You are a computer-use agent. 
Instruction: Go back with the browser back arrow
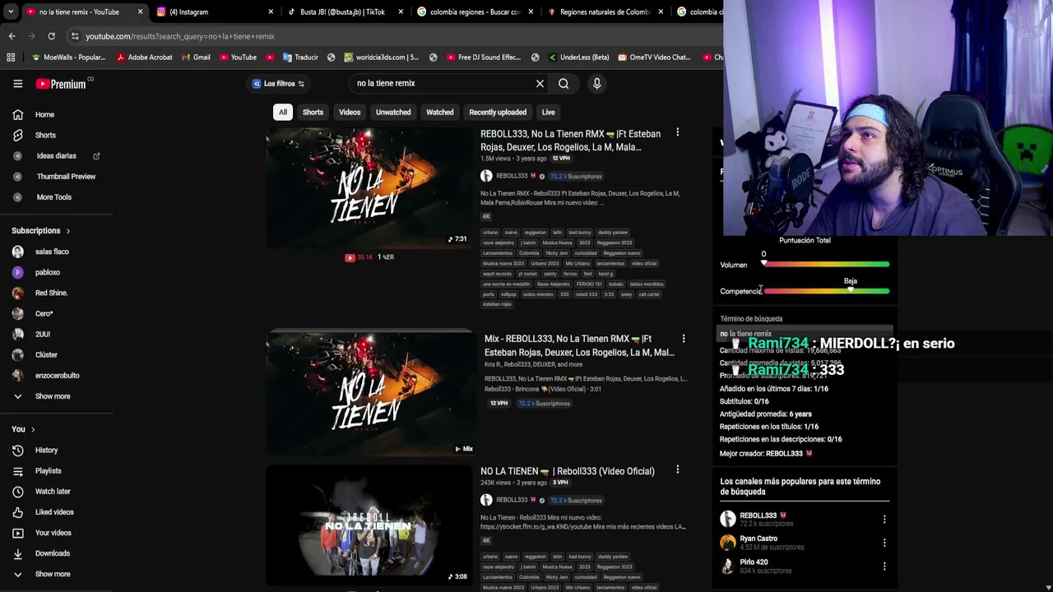point(12,36)
